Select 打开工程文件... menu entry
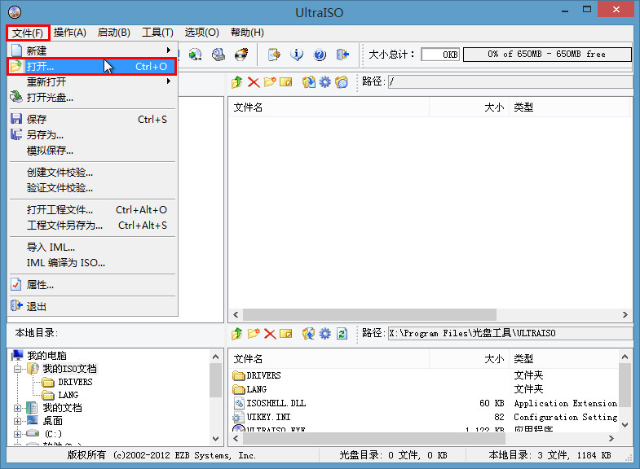 pyautogui.click(x=92, y=210)
